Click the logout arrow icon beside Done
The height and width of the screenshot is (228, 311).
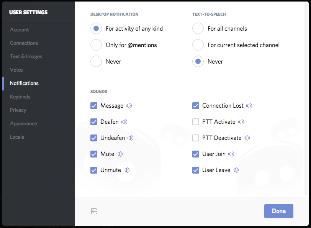coord(94,212)
